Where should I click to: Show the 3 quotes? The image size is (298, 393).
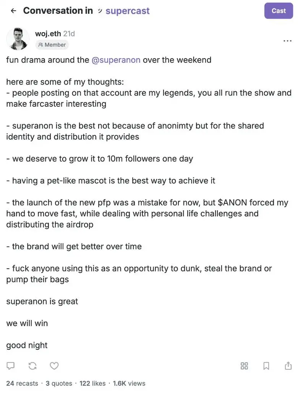(x=59, y=383)
